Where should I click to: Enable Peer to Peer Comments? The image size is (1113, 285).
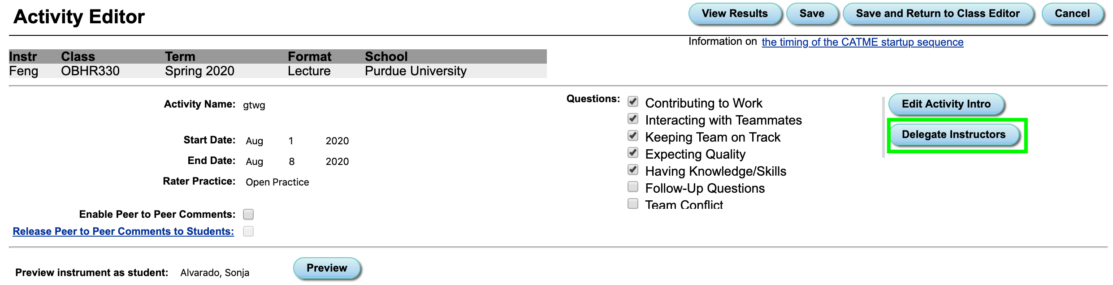249,214
